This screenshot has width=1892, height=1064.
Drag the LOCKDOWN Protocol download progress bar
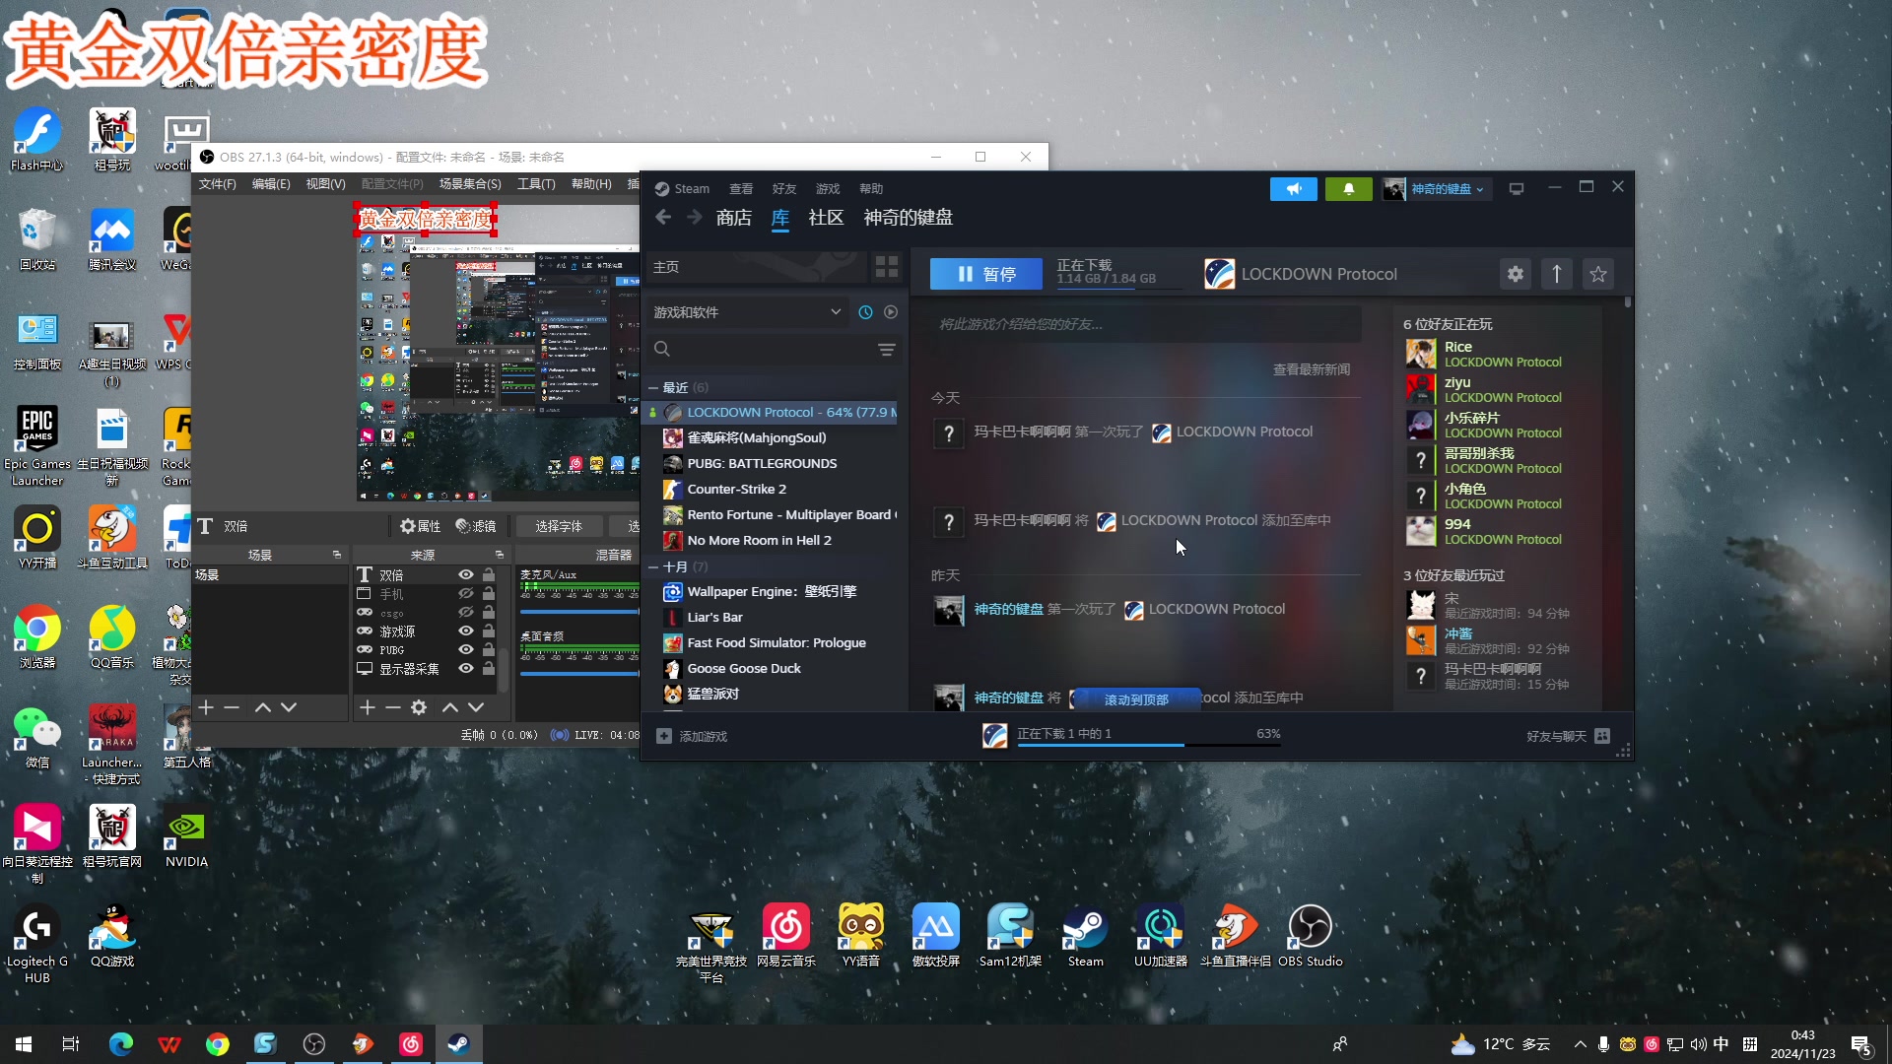coord(1143,745)
